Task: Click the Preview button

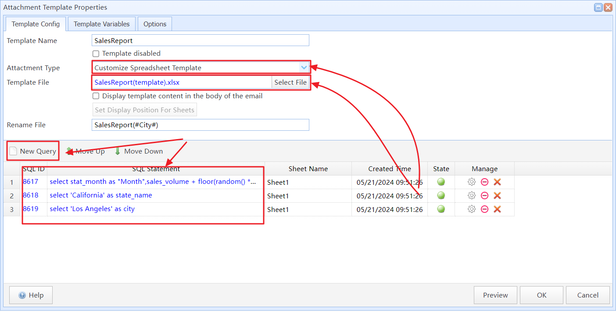Action: point(495,295)
